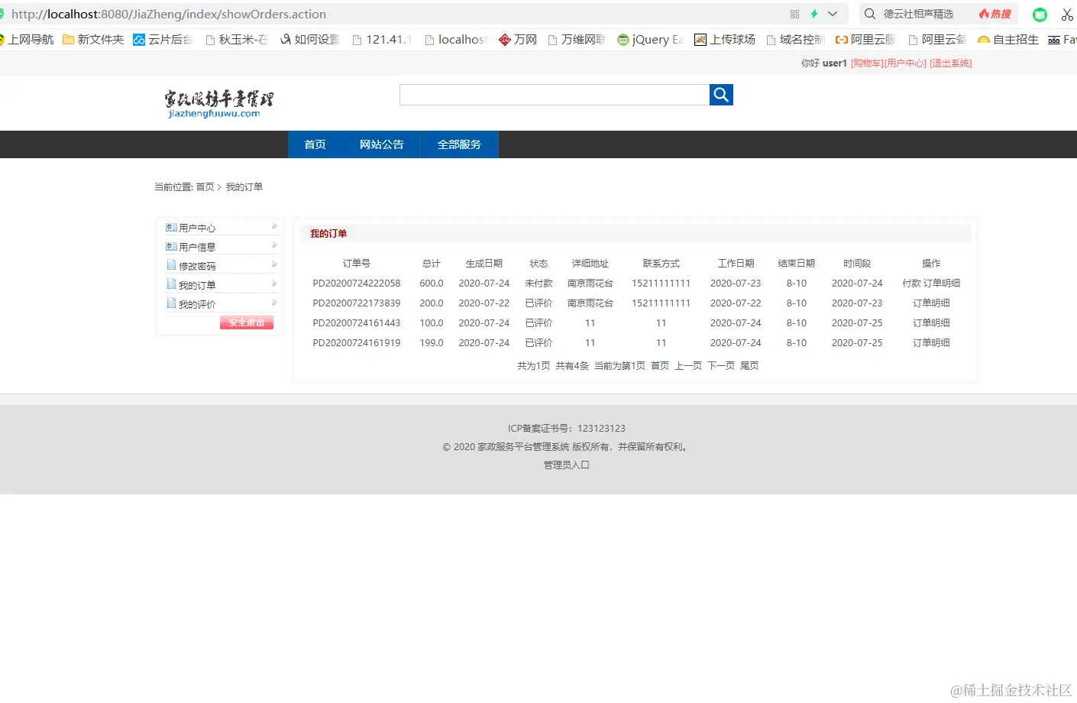Click the 我的评价 document icon
This screenshot has width=1077, height=703.
pos(171,303)
